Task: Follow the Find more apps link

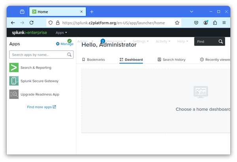Action: (x=41, y=107)
